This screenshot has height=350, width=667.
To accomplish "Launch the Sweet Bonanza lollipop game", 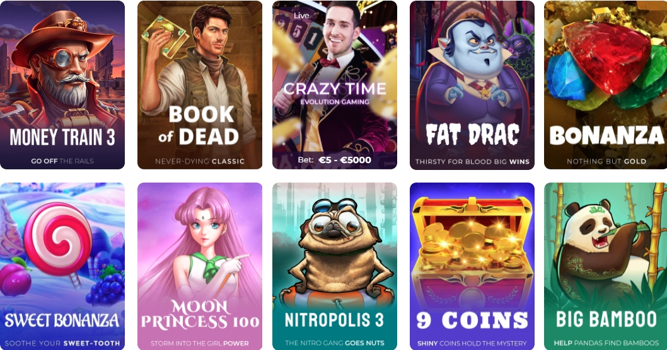I will (x=62, y=266).
